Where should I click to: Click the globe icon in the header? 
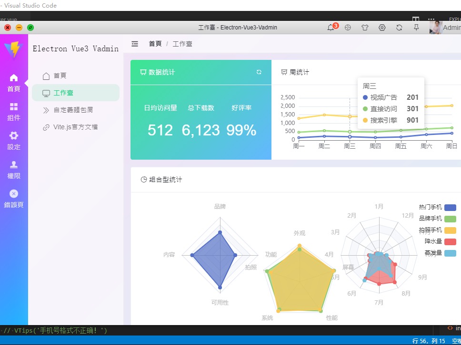348,28
